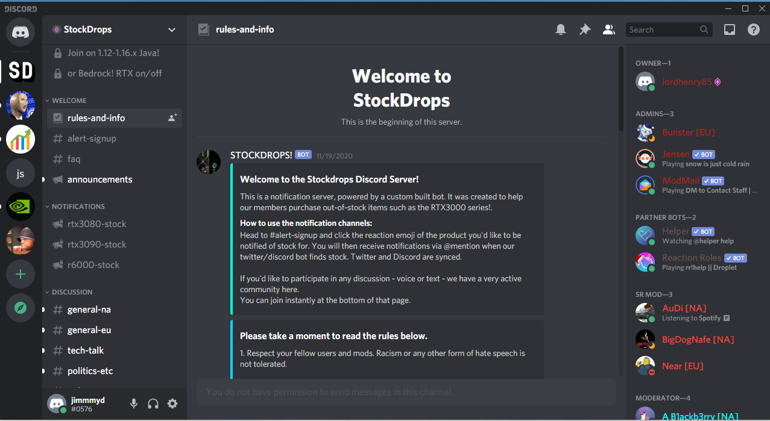Open Notification Settings bell icon
The height and width of the screenshot is (421, 770).
561,30
